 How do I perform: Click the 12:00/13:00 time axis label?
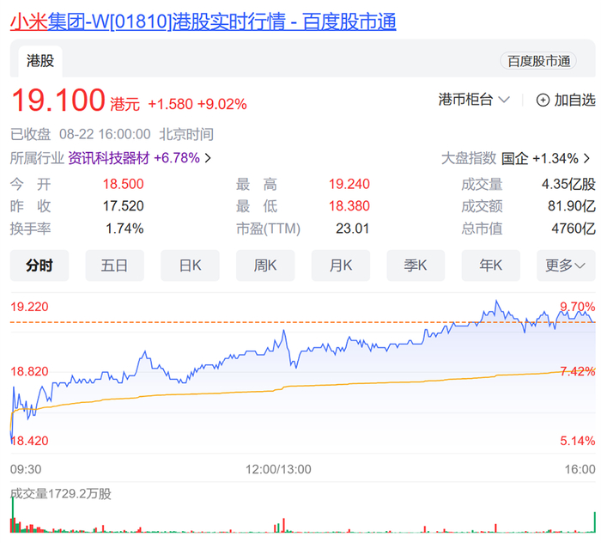(x=278, y=469)
